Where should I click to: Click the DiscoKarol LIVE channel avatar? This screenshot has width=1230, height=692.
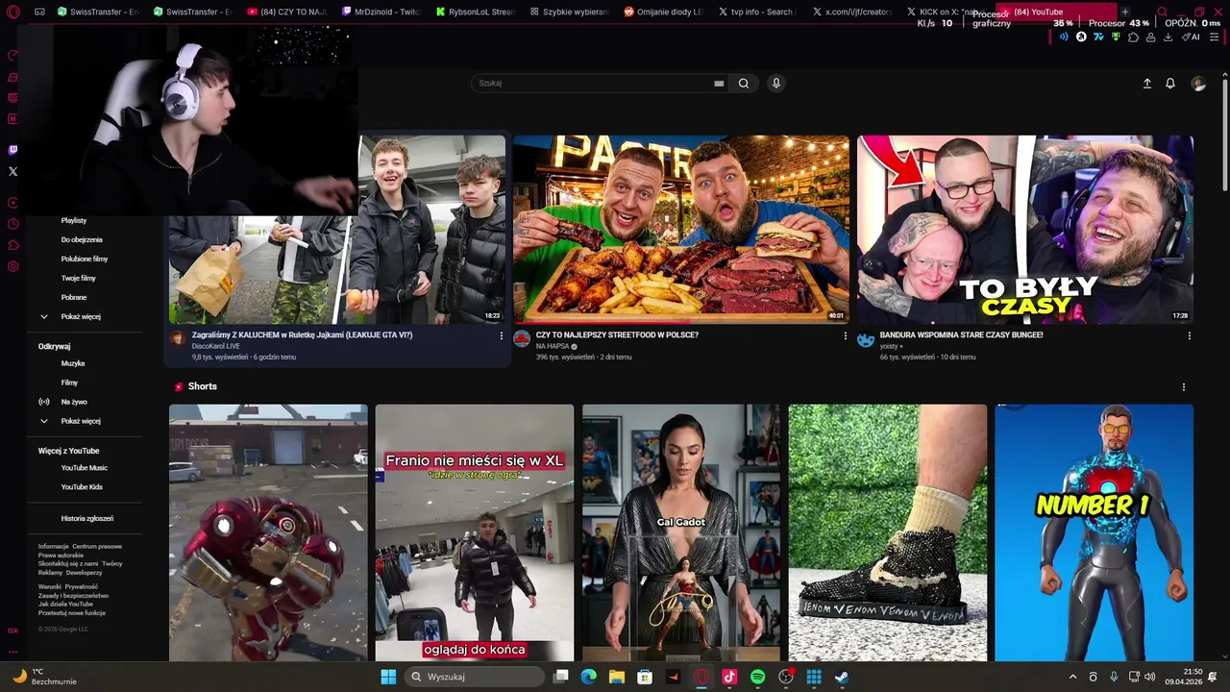(x=178, y=338)
